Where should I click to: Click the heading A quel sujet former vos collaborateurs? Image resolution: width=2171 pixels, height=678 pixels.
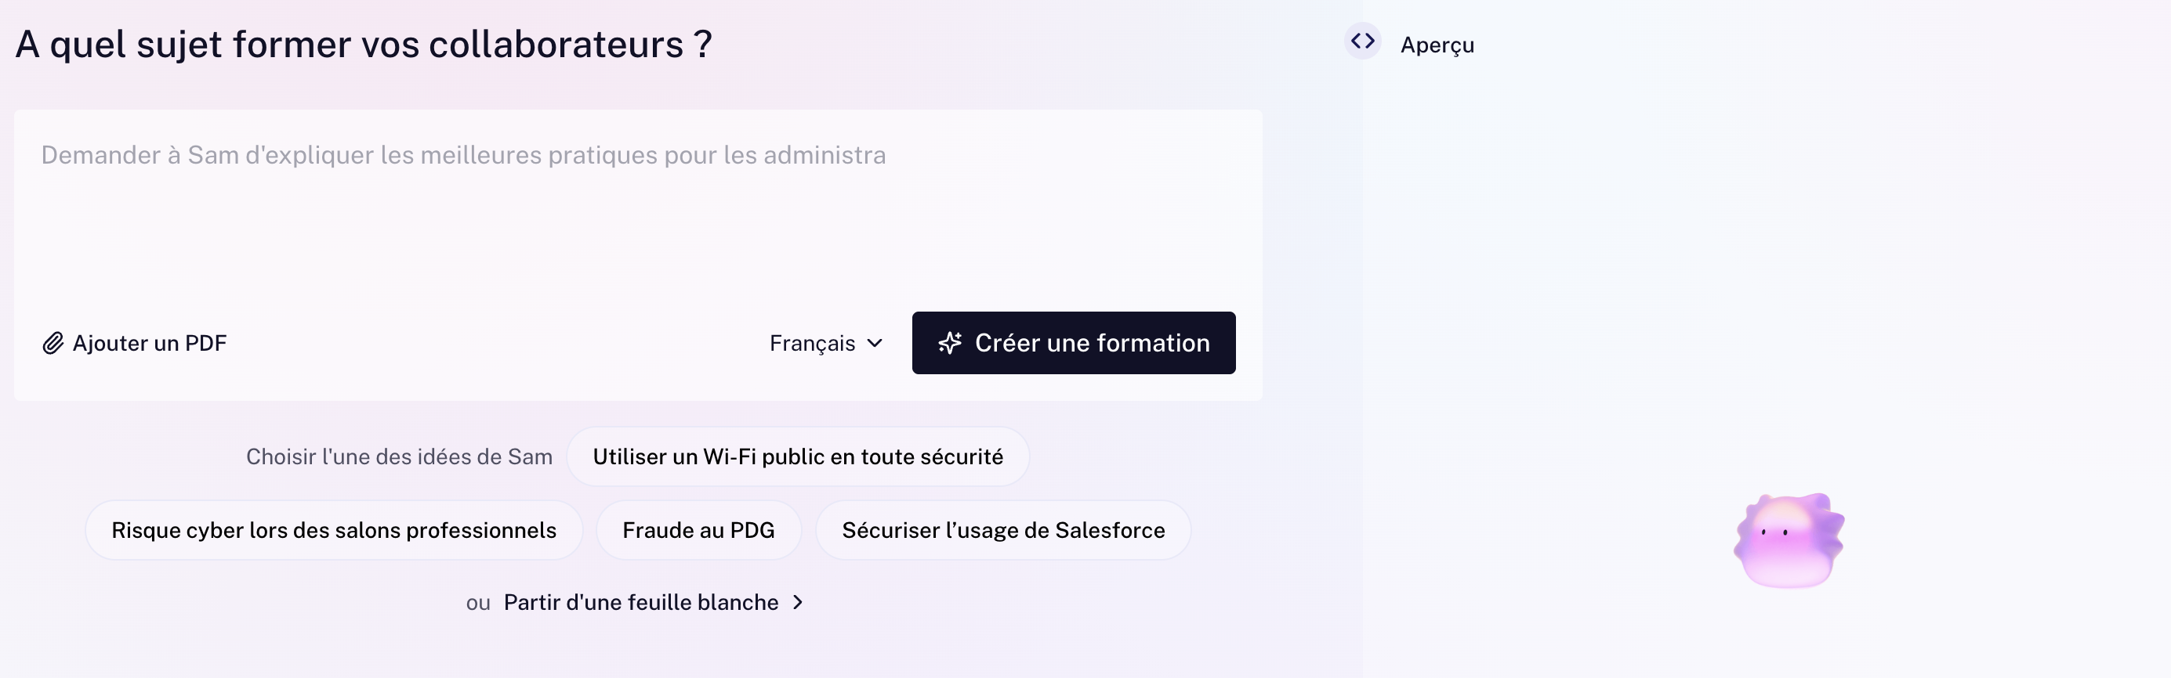364,44
